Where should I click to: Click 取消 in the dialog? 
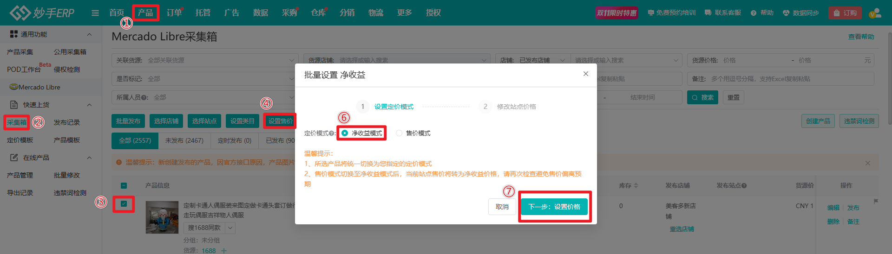[x=502, y=207]
